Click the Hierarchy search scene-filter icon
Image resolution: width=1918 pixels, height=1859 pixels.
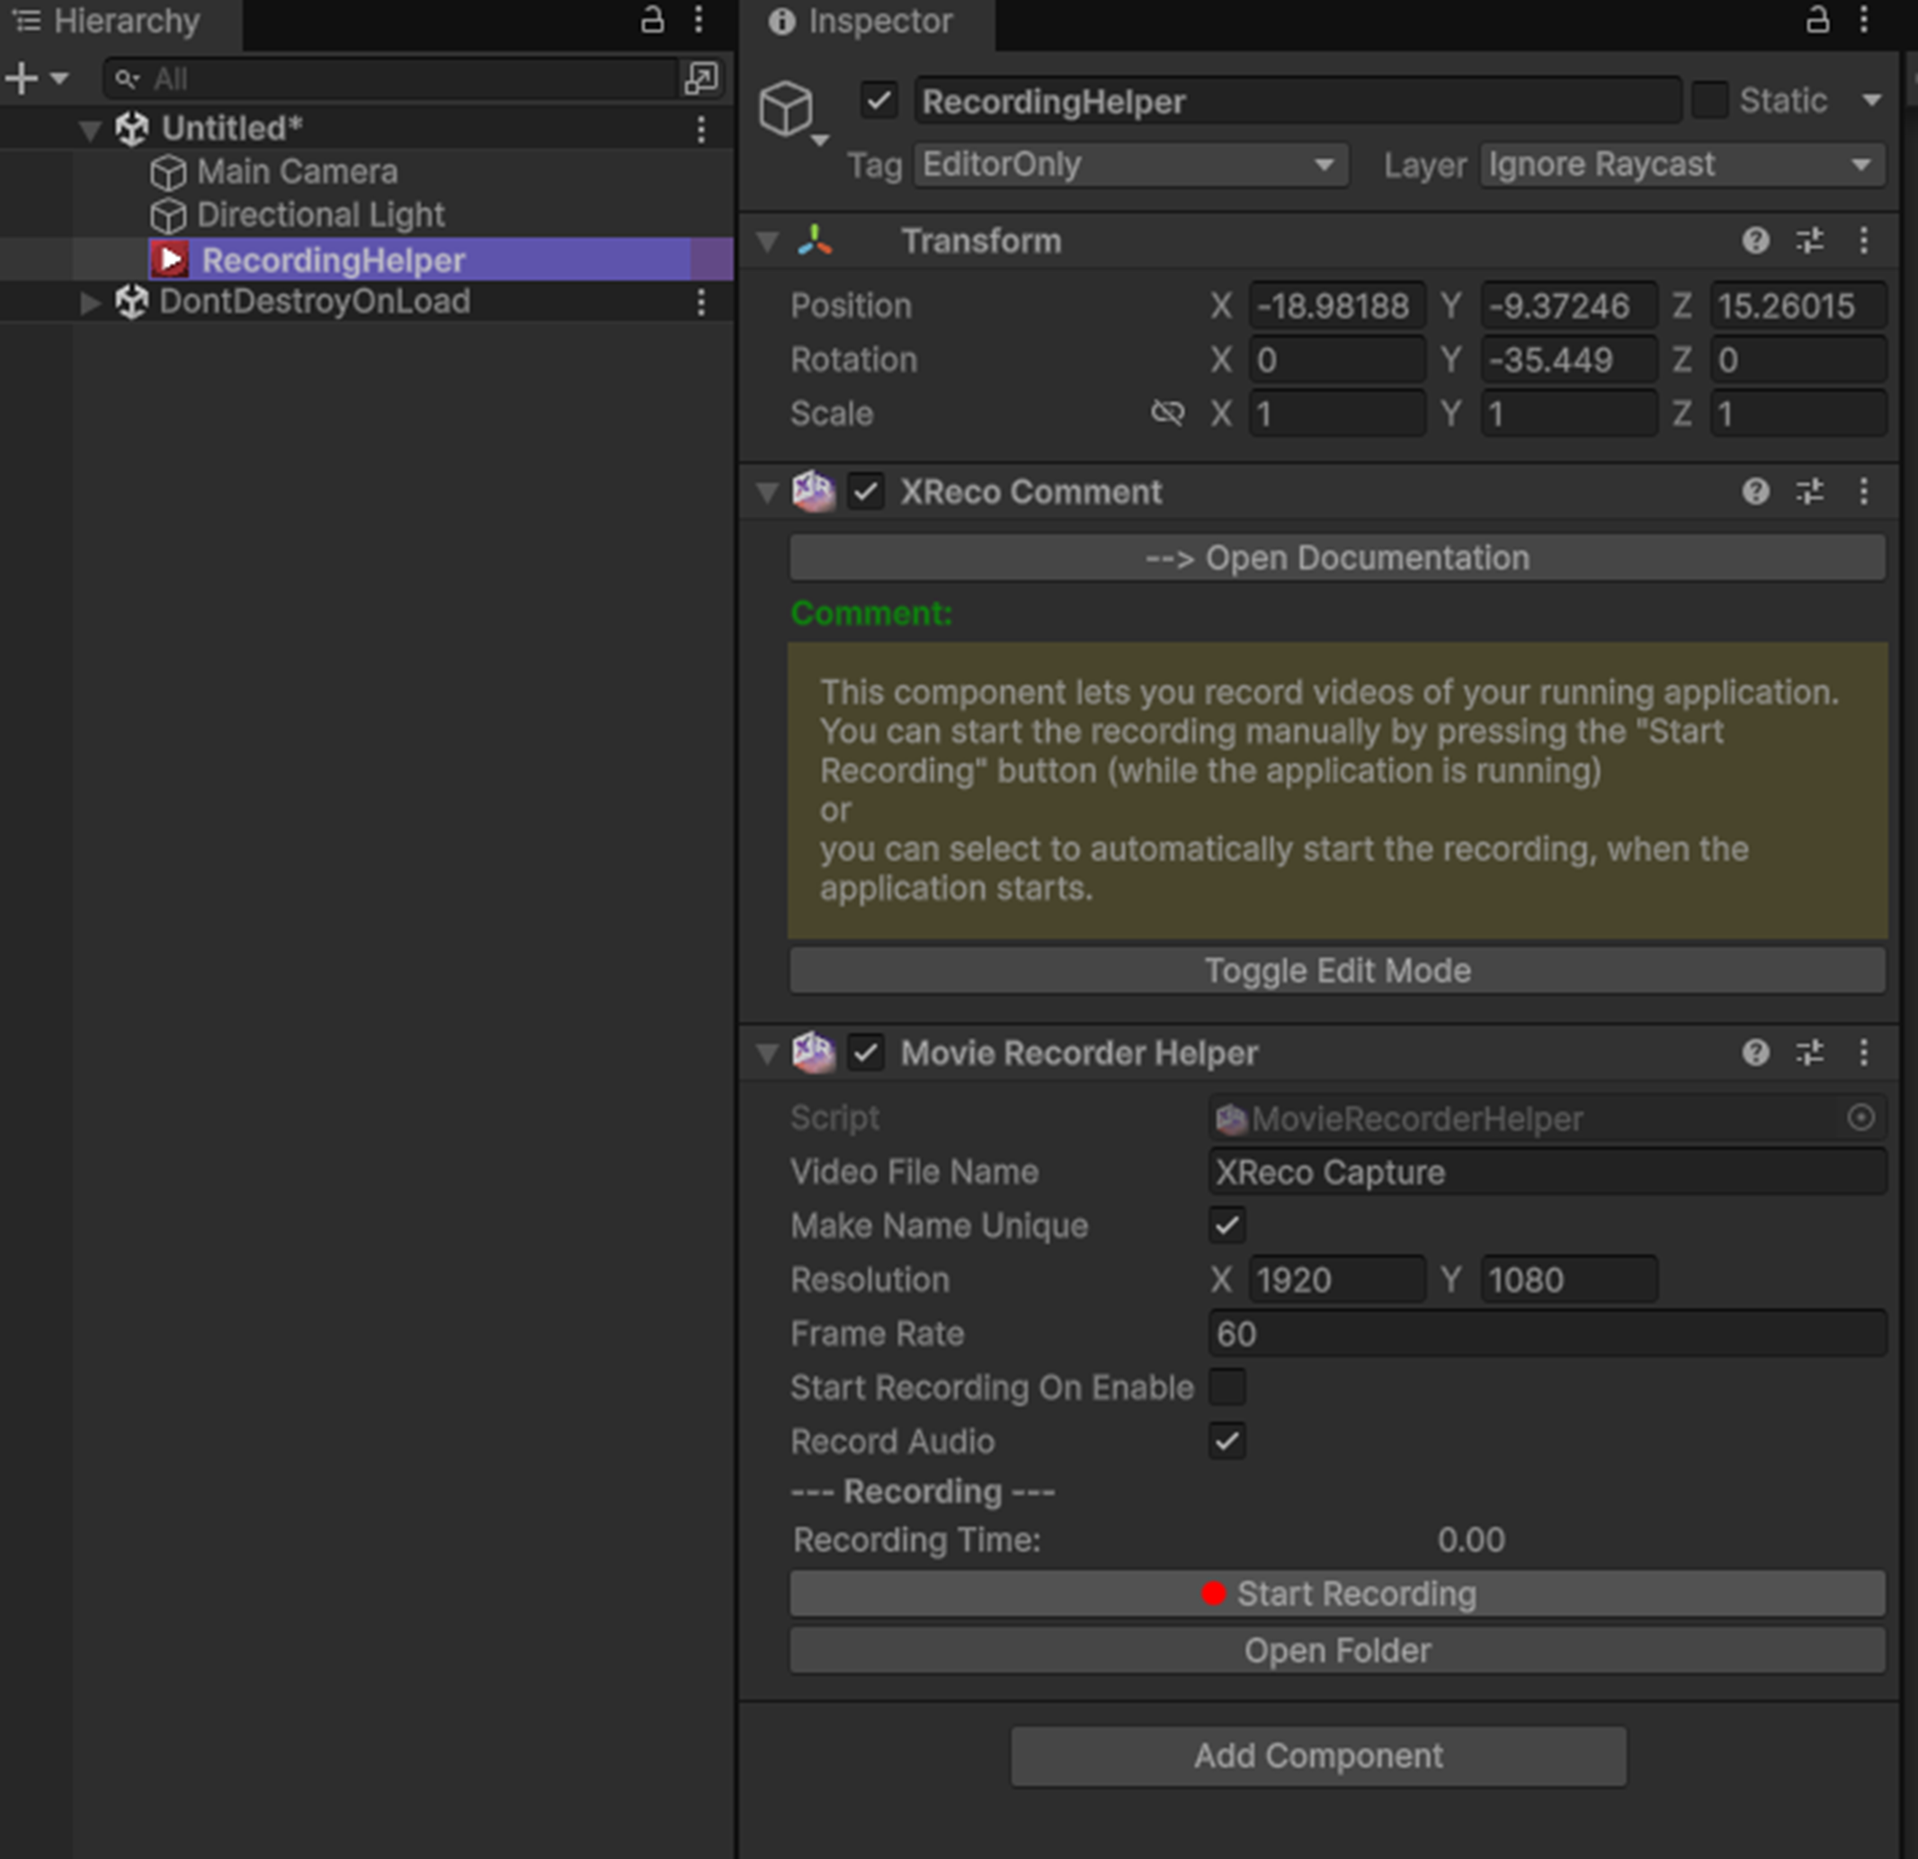coord(700,78)
